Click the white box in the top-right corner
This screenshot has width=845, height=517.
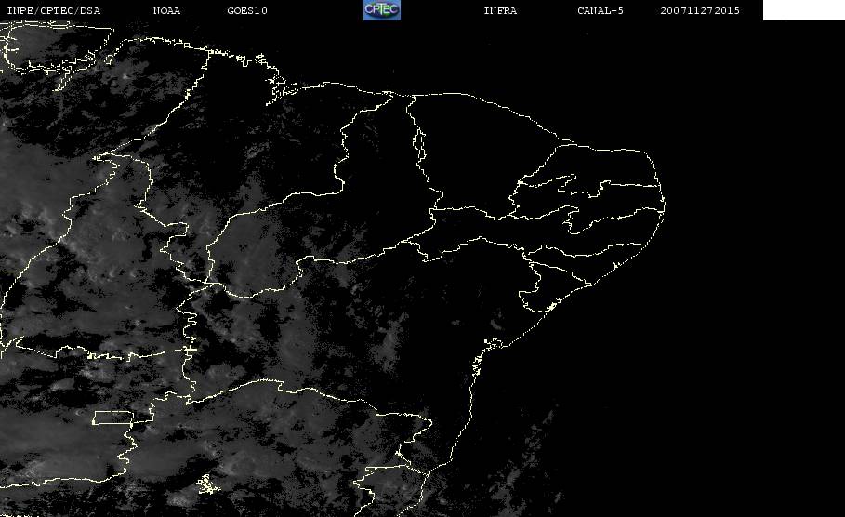coord(803,10)
